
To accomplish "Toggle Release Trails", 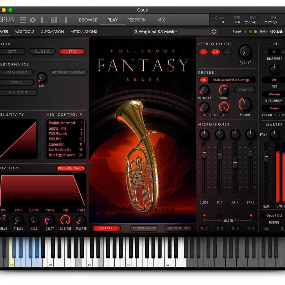I will (x=71, y=168).
